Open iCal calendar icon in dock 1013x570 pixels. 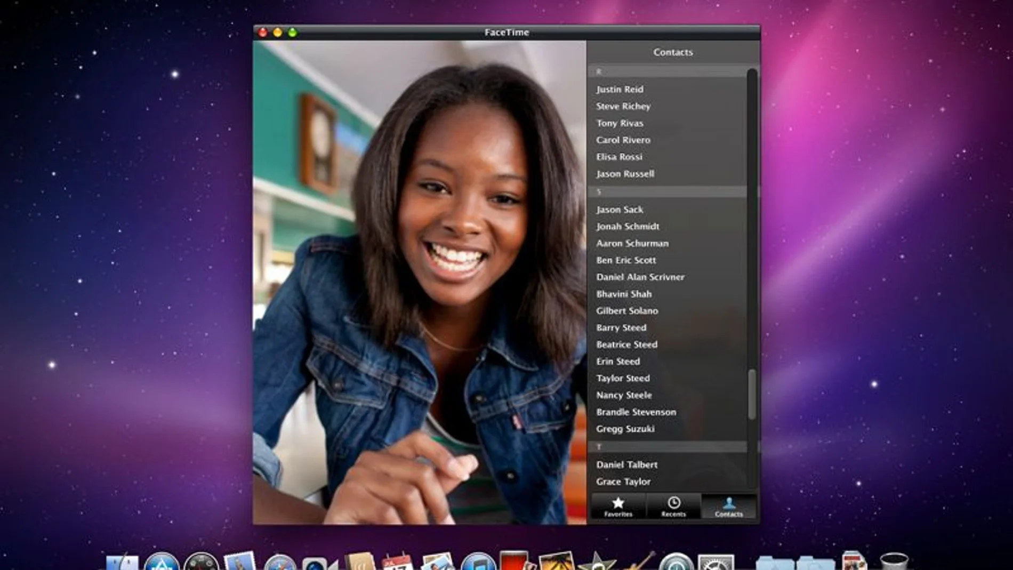click(397, 562)
